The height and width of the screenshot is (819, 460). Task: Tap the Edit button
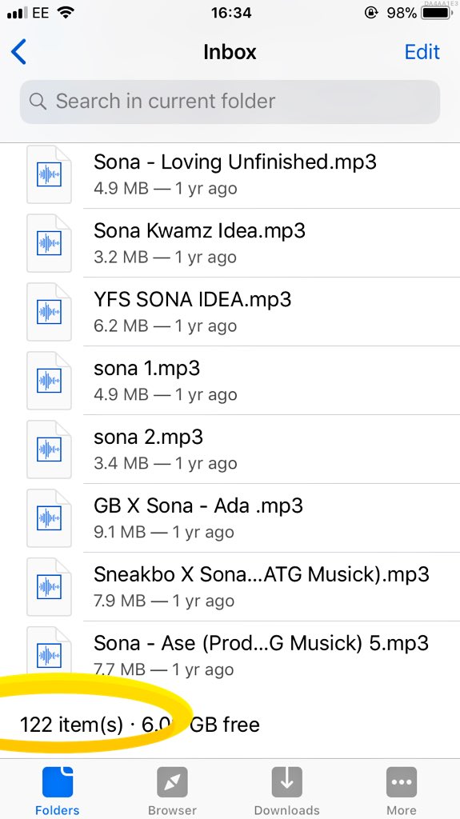click(422, 52)
